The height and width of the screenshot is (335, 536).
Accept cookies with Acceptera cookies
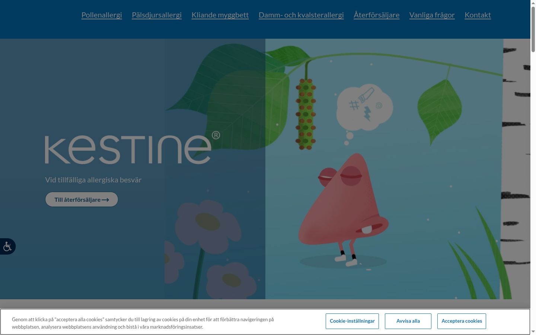tap(462, 321)
